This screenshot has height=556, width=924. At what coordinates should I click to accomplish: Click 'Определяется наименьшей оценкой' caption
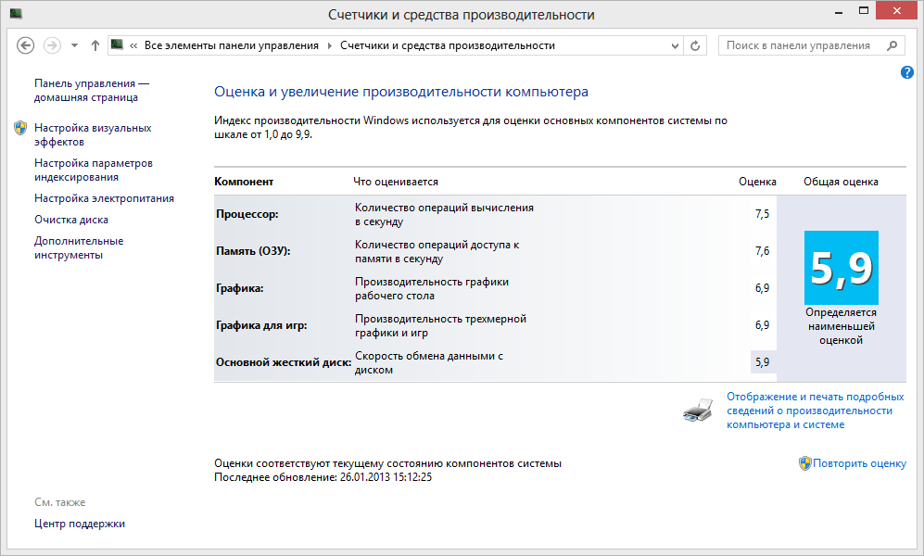(x=841, y=326)
